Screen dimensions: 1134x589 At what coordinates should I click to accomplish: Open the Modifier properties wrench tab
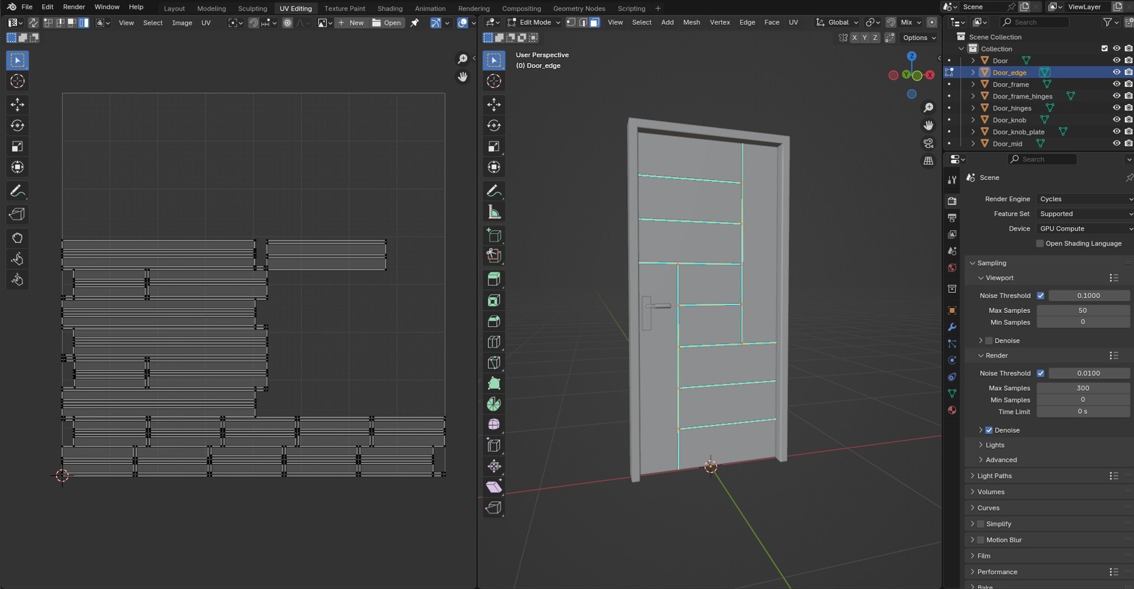pos(951,327)
